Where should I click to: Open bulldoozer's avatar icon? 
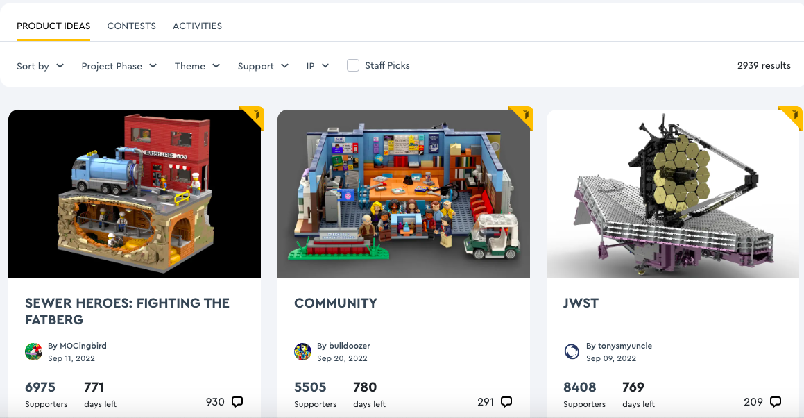click(x=303, y=352)
